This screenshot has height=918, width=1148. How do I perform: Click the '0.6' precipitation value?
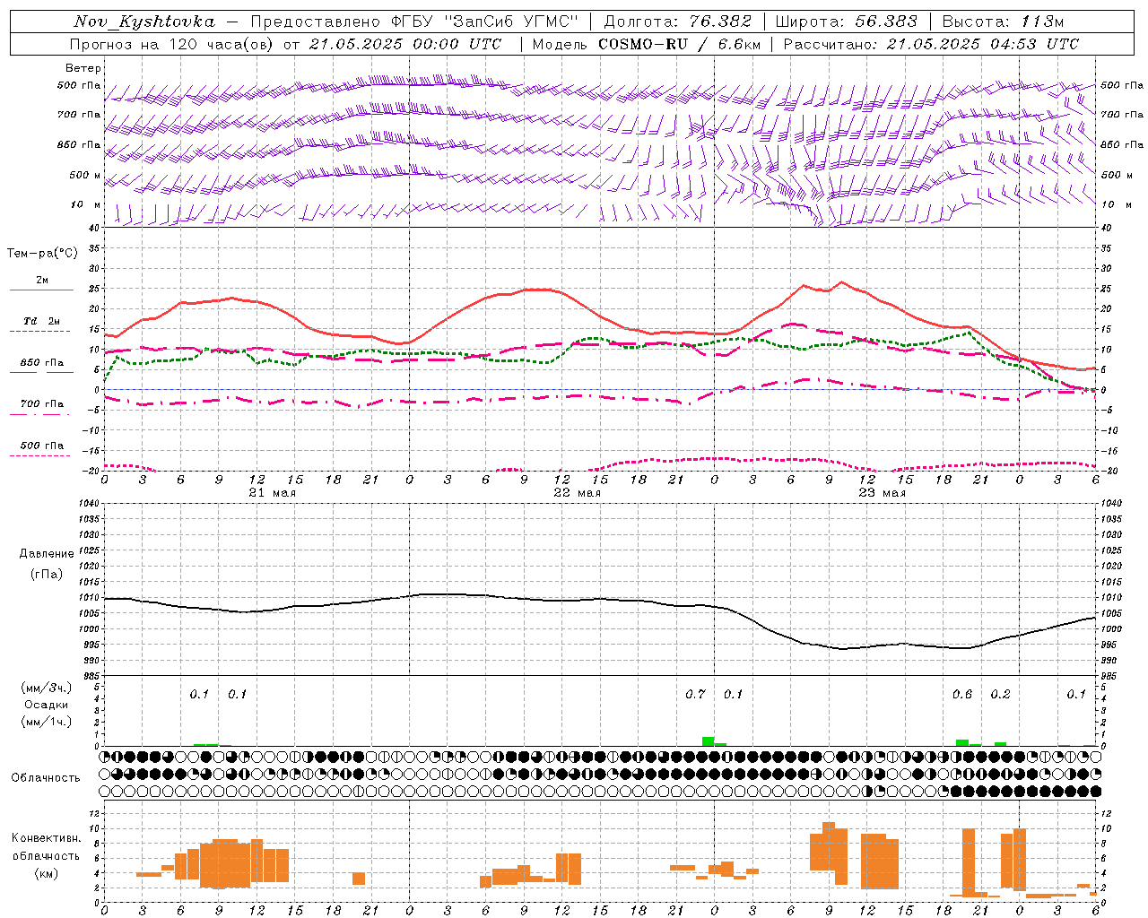(x=962, y=694)
